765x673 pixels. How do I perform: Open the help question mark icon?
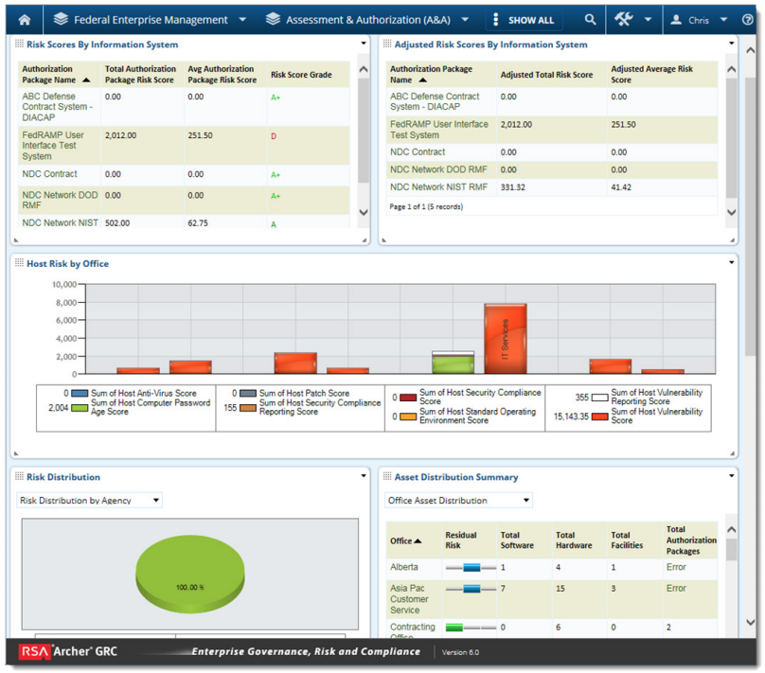click(747, 20)
